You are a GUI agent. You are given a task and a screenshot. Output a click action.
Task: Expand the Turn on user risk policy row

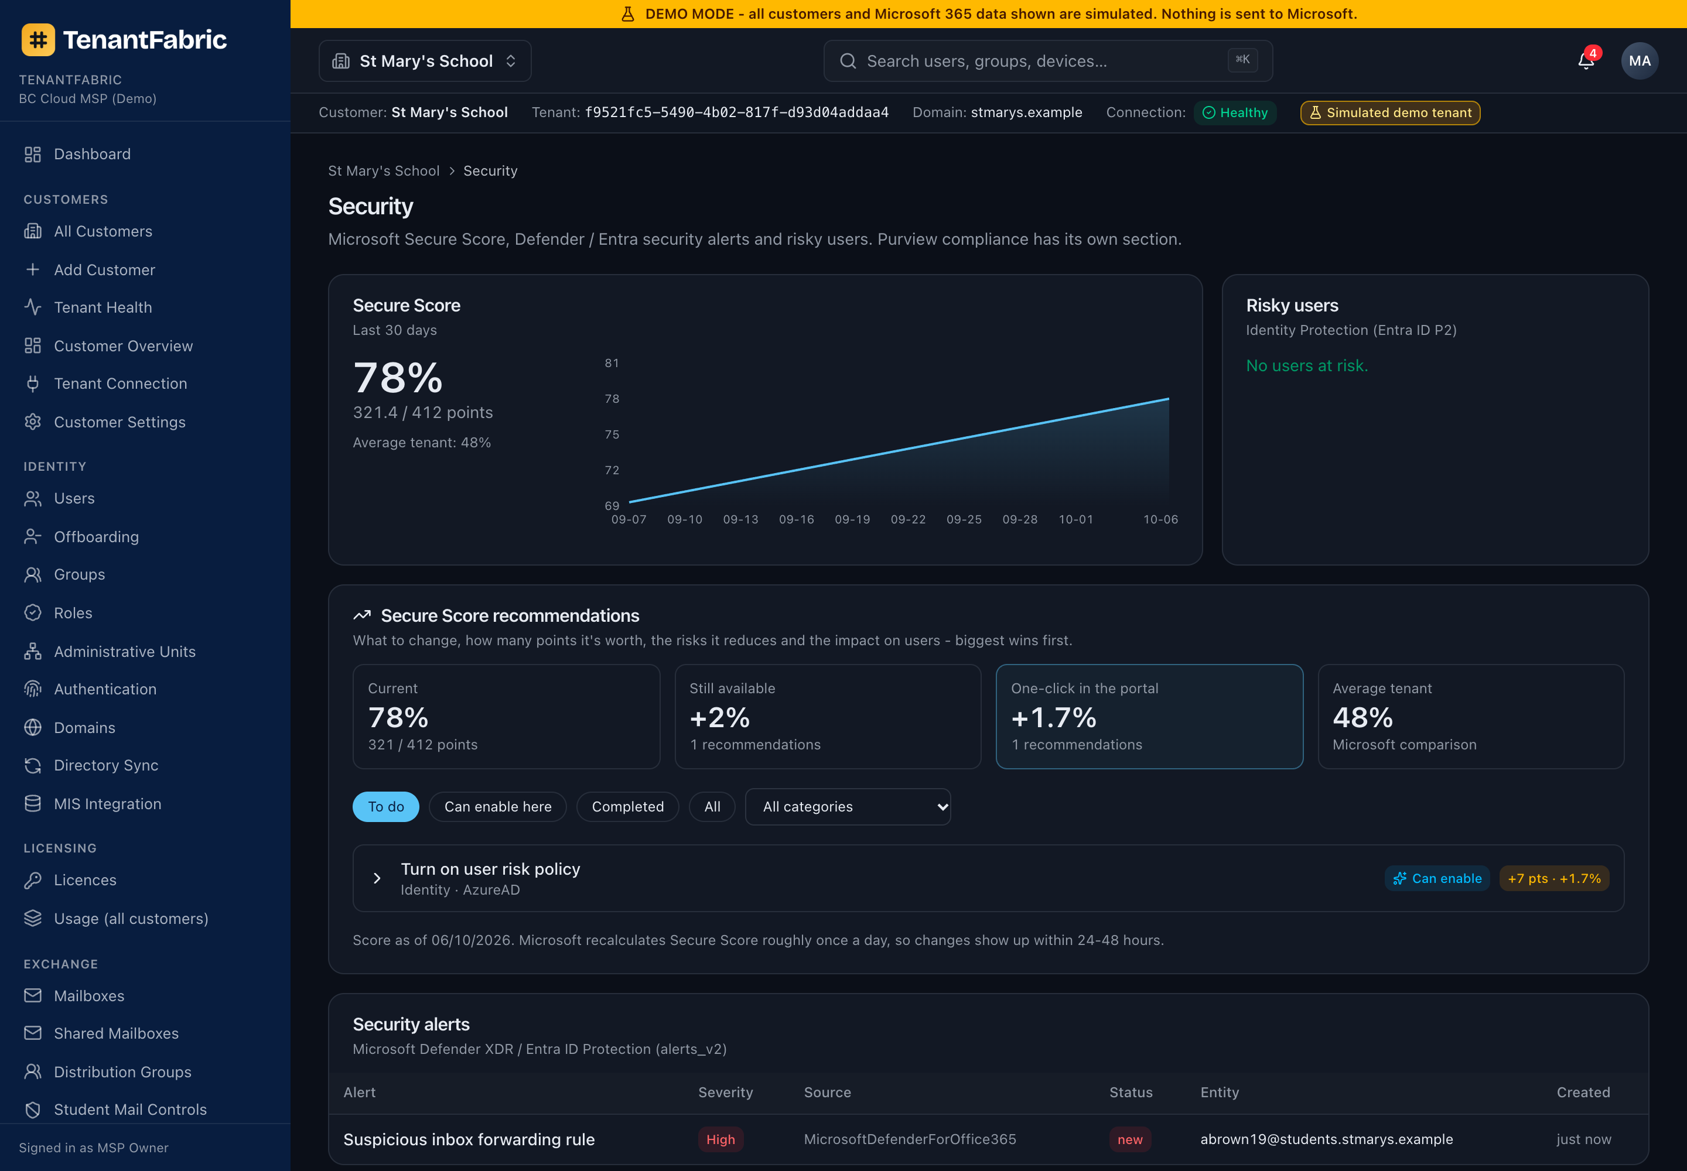pos(988,878)
